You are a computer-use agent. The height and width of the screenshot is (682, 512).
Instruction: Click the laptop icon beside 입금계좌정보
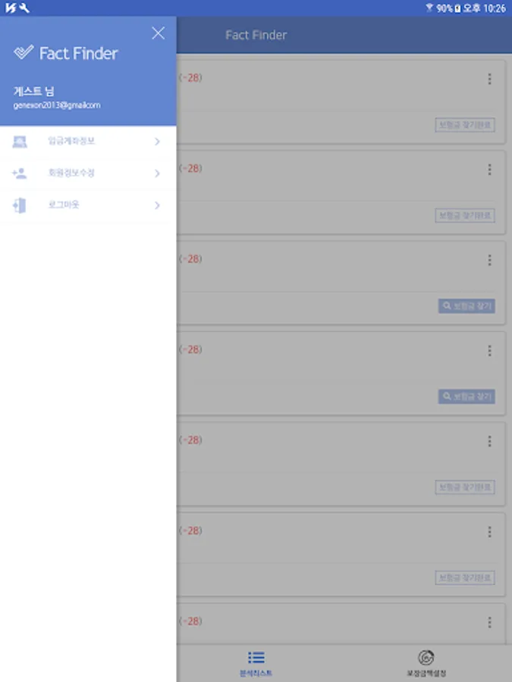point(20,142)
